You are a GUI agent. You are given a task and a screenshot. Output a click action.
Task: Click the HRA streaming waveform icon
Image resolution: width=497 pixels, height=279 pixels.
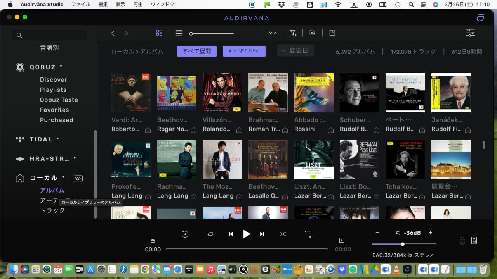20,159
